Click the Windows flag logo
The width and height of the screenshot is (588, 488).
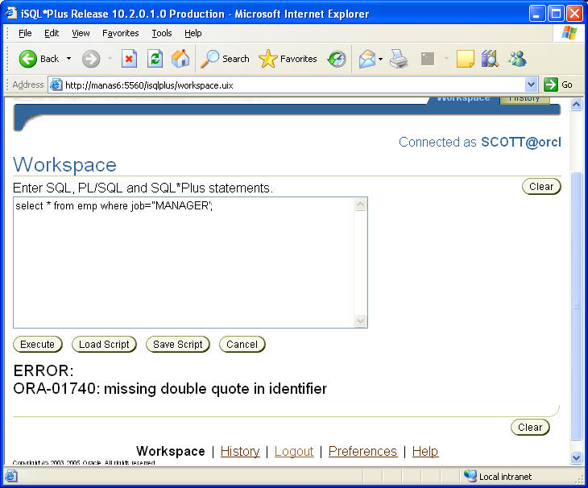tap(569, 33)
